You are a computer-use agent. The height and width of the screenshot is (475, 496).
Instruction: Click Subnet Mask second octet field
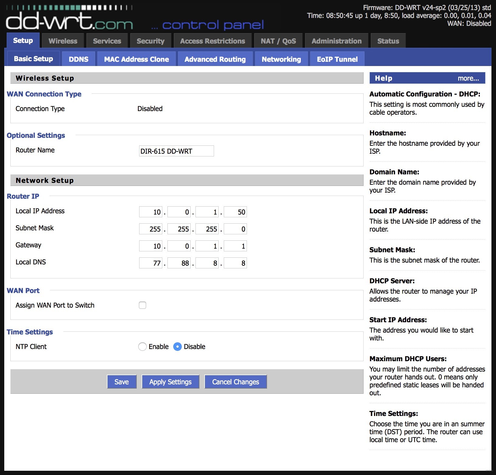coord(179,229)
